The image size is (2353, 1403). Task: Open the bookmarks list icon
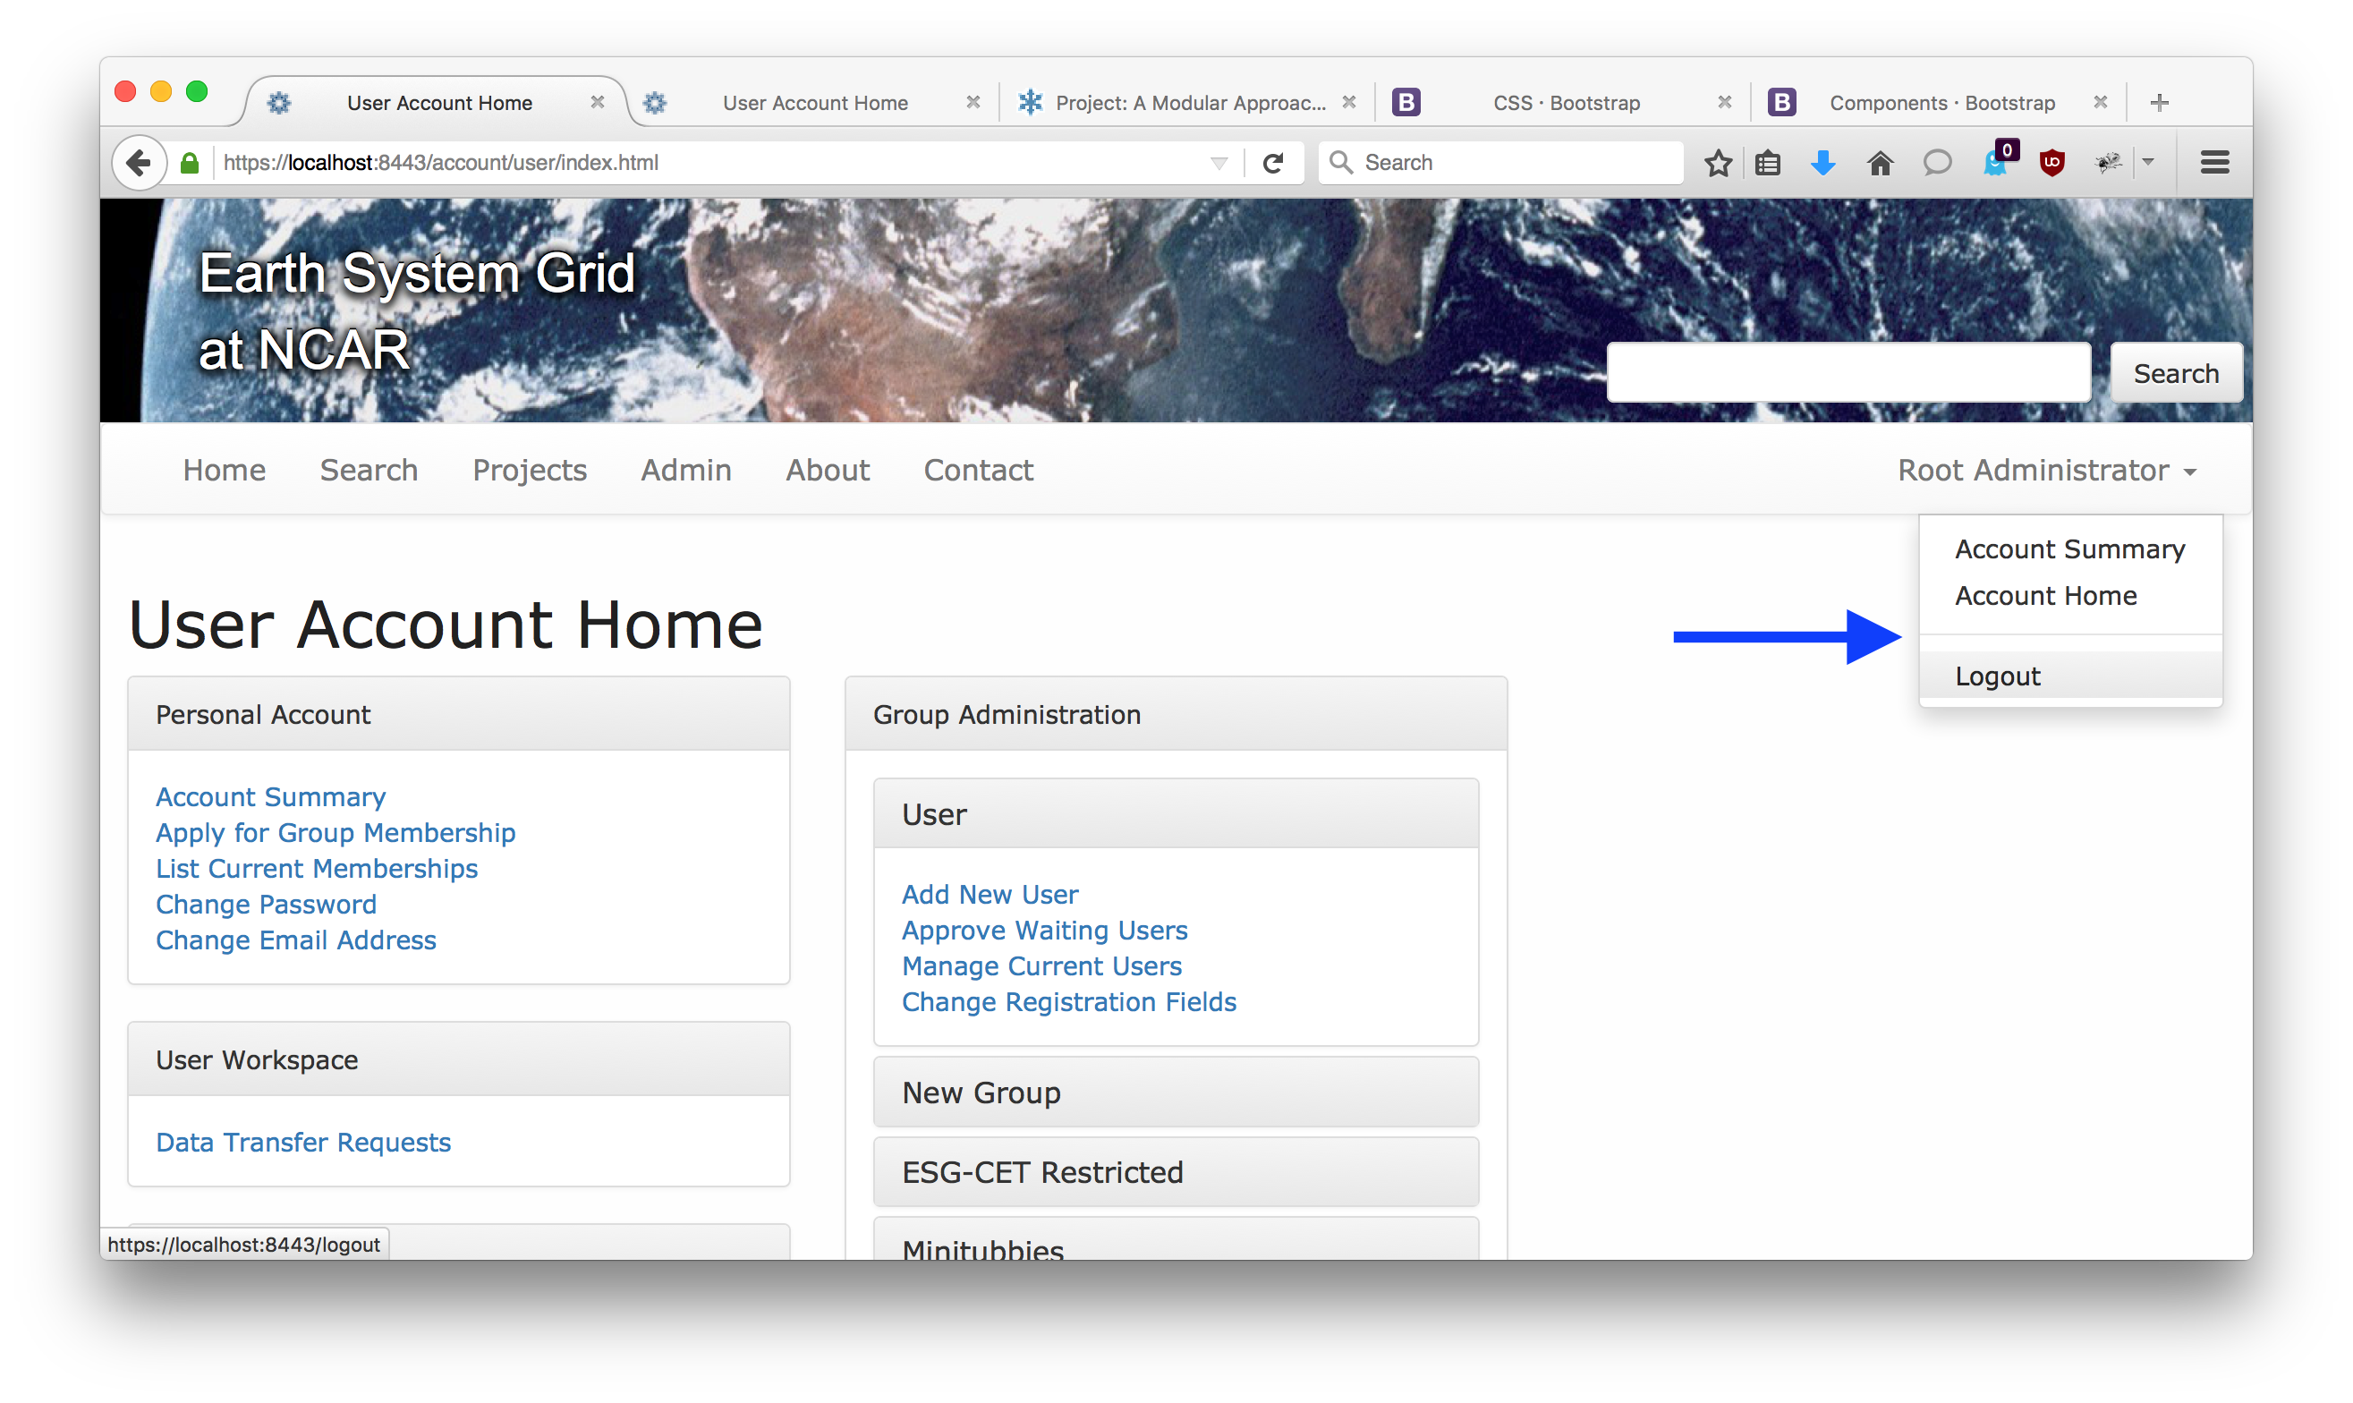click(x=1767, y=163)
